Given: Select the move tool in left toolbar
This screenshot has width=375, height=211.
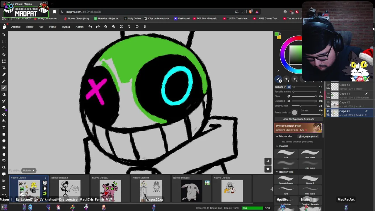Looking at the screenshot, I should click(4, 35).
